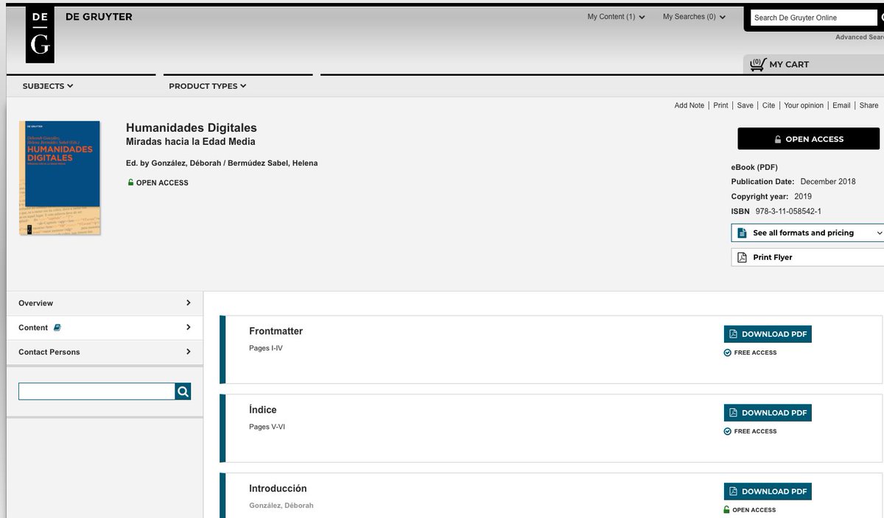Open the Overview section
This screenshot has width=884, height=518.
[x=105, y=303]
